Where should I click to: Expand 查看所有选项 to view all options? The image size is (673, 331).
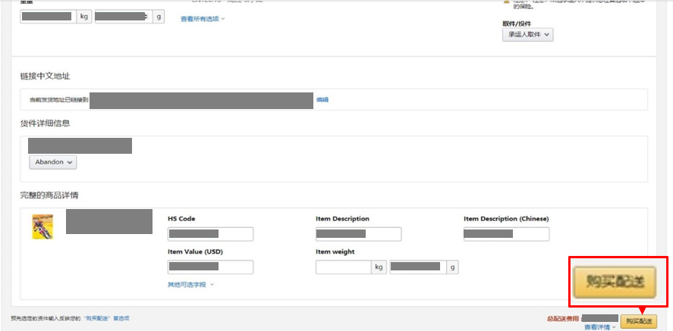coord(203,19)
